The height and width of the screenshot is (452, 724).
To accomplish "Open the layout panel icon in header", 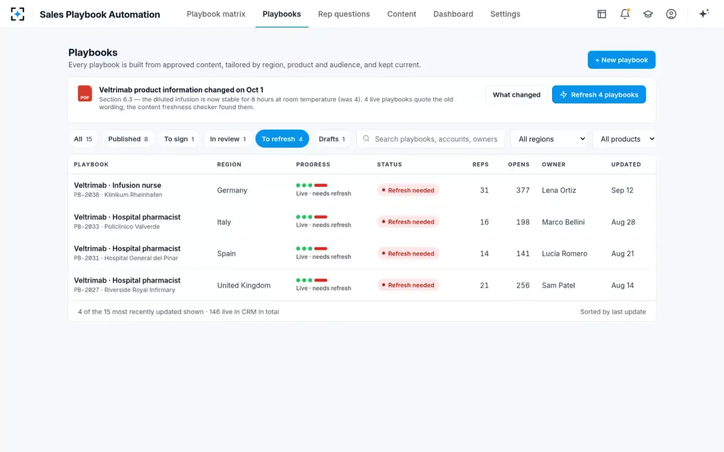I will pyautogui.click(x=602, y=14).
